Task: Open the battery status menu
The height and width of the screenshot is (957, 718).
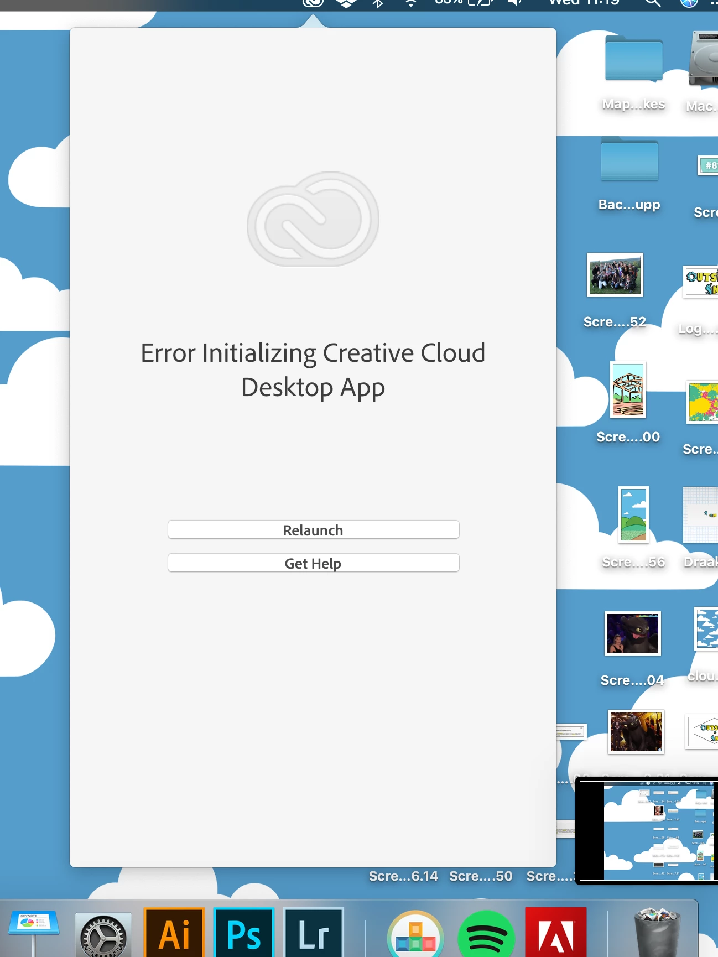Action: [x=465, y=3]
